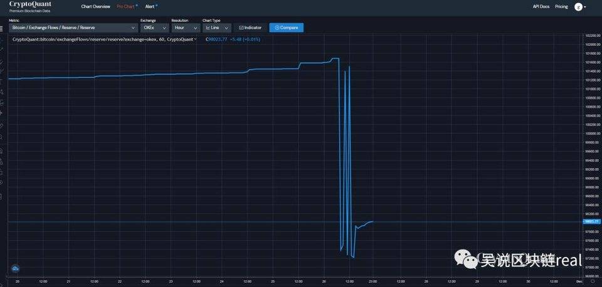Open the Chart Type dropdown showing Line
602x287 pixels.
pyautogui.click(x=216, y=28)
